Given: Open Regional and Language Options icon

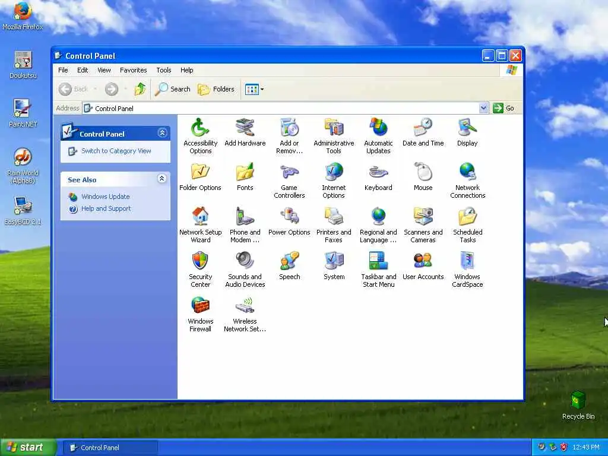Looking at the screenshot, I should (378, 225).
